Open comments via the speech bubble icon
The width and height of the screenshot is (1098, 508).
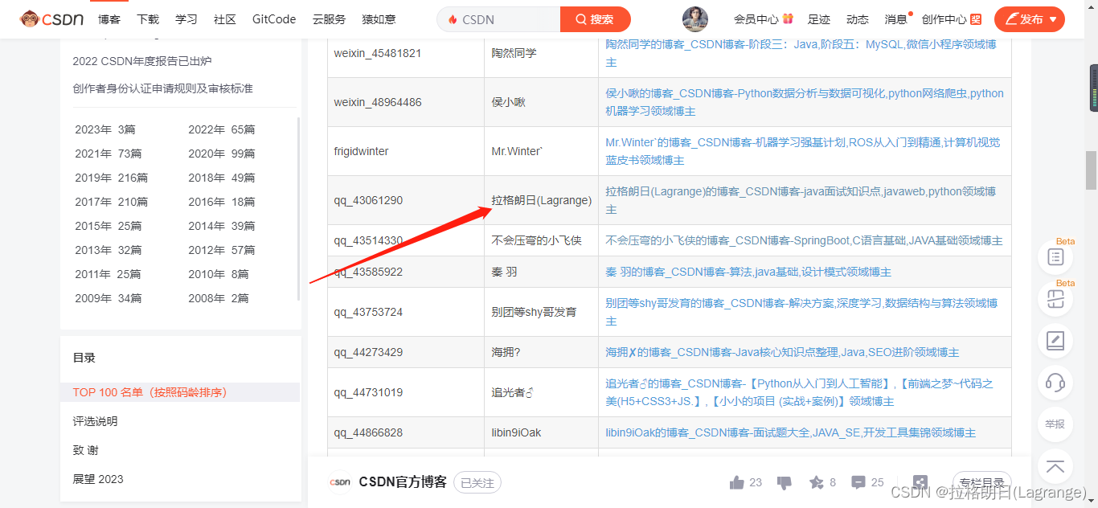[858, 482]
